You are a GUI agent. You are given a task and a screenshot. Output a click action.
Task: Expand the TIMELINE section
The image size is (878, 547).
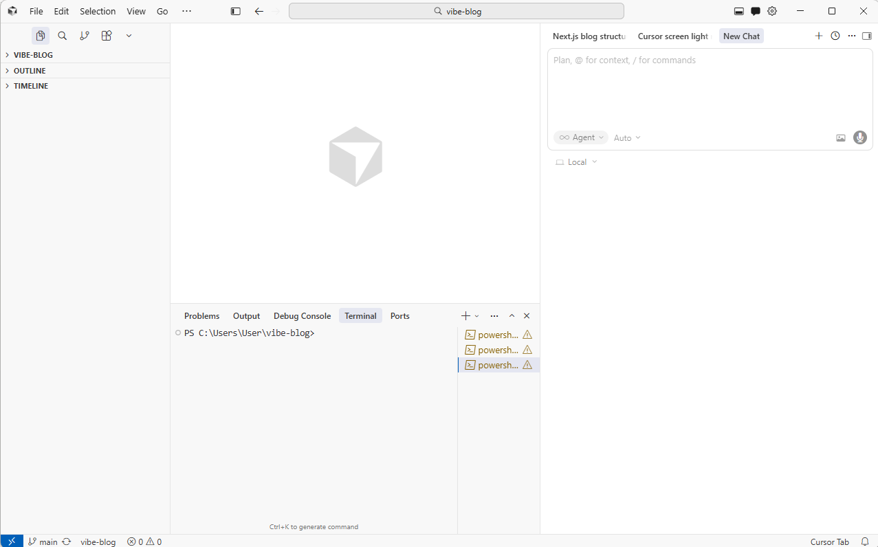pos(30,86)
